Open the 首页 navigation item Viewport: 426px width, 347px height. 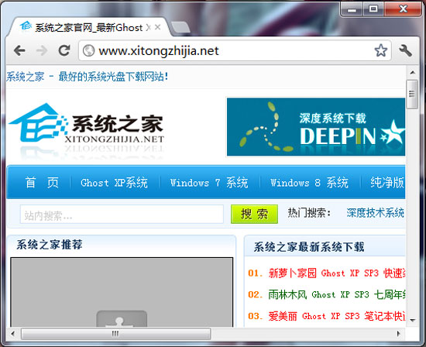(x=42, y=182)
